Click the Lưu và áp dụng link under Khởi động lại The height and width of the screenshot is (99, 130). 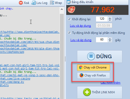pos(80,26)
